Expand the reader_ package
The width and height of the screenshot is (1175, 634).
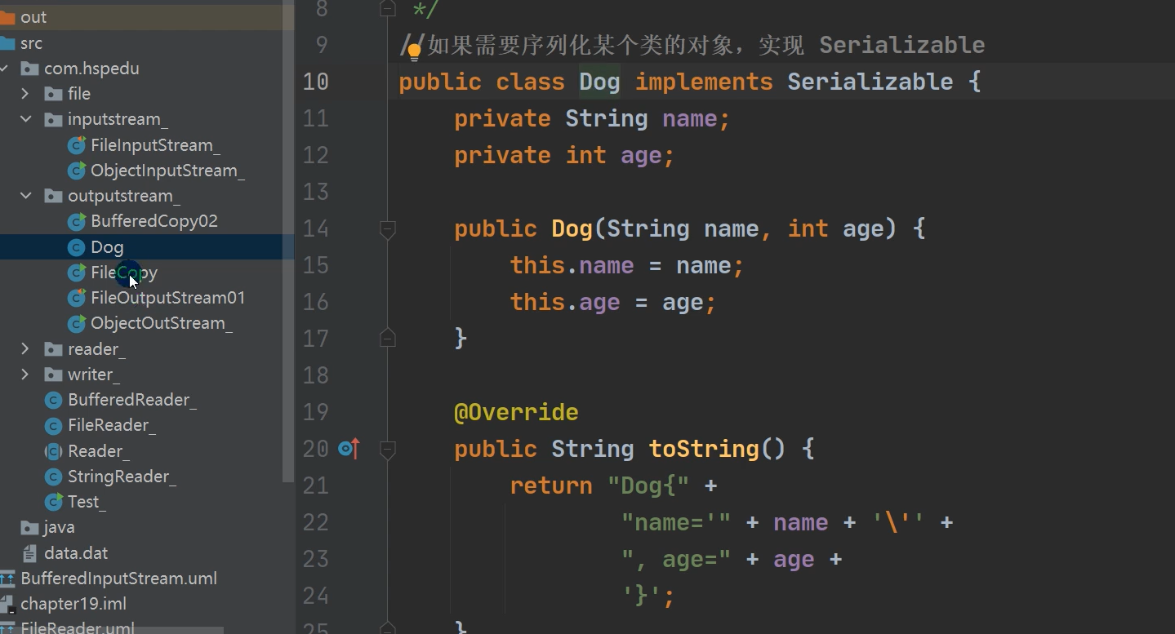25,349
